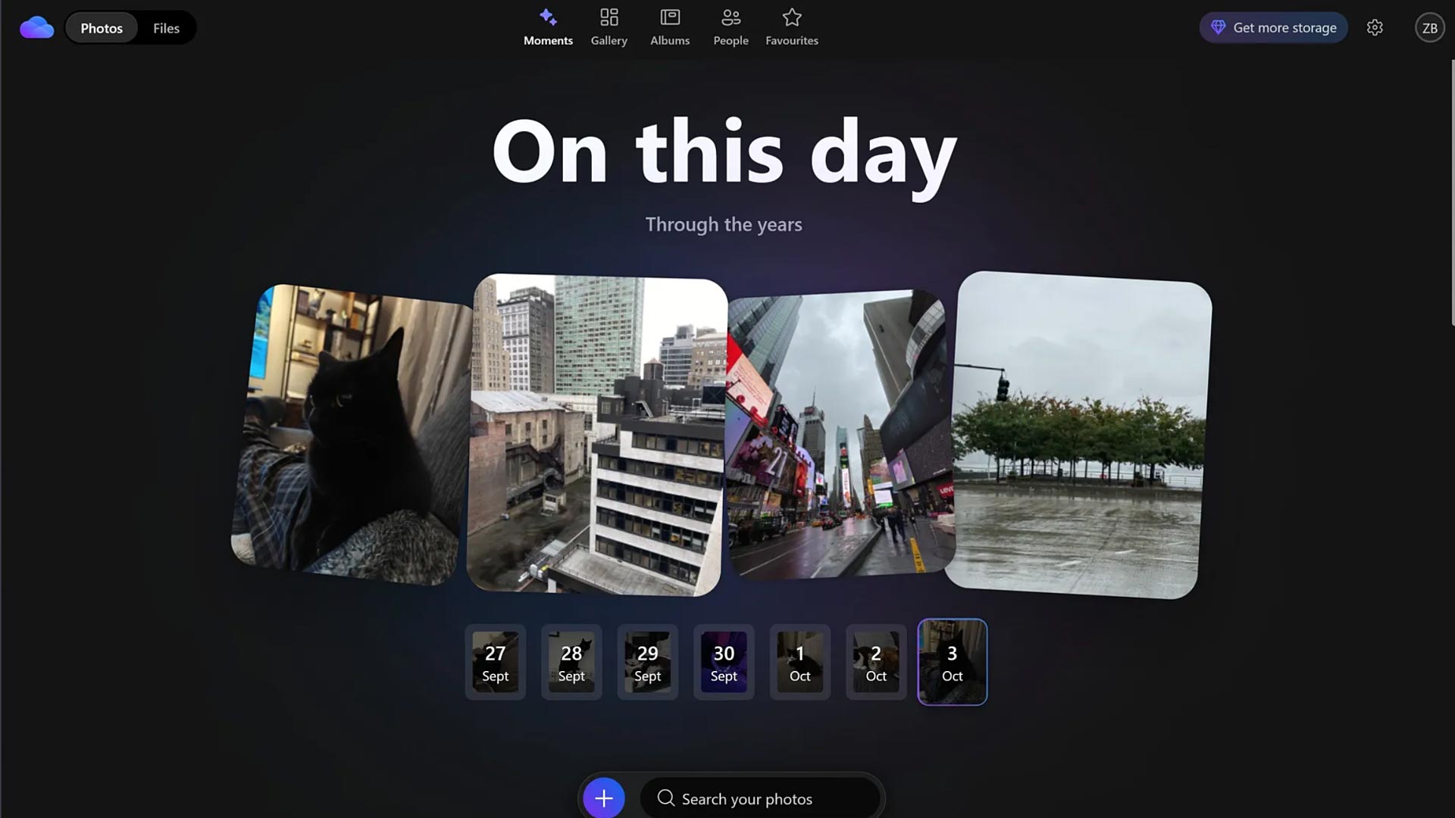1455x818 pixels.
Task: Open the black cat photo
Action: (x=352, y=436)
